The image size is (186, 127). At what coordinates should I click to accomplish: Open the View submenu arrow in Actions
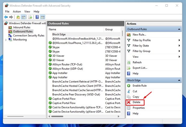click(x=179, y=57)
